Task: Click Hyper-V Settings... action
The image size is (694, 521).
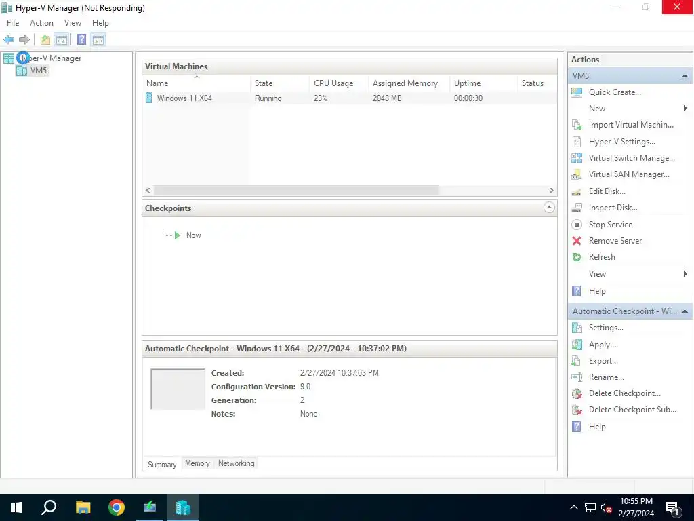Action: pyautogui.click(x=622, y=142)
